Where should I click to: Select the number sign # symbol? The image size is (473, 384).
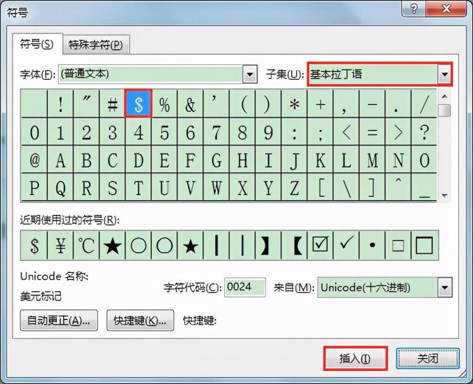[112, 103]
